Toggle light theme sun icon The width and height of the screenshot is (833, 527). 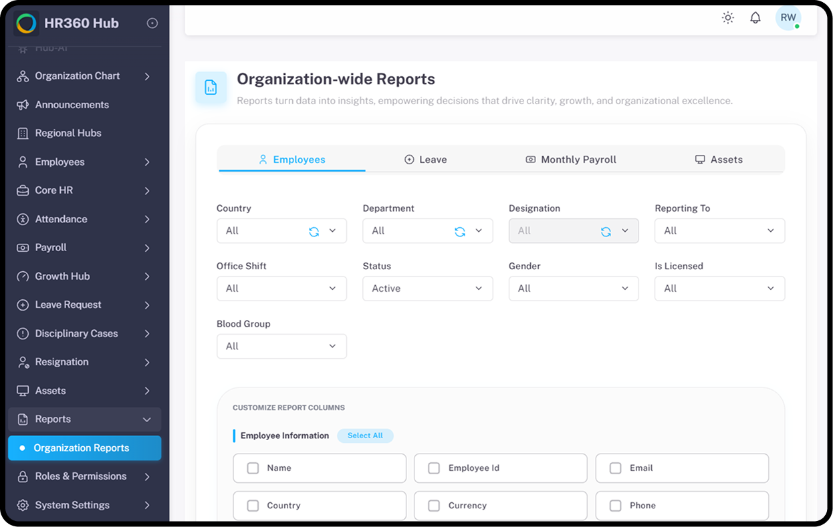tap(728, 18)
